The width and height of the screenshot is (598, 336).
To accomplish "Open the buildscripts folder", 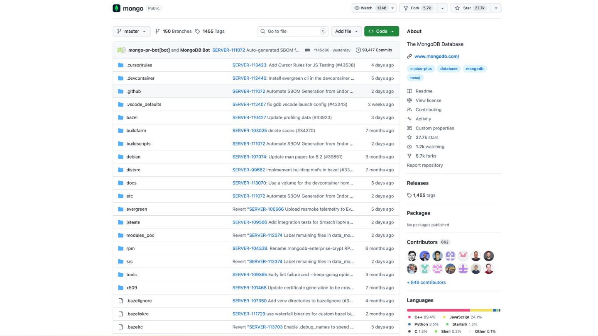I will (138, 144).
